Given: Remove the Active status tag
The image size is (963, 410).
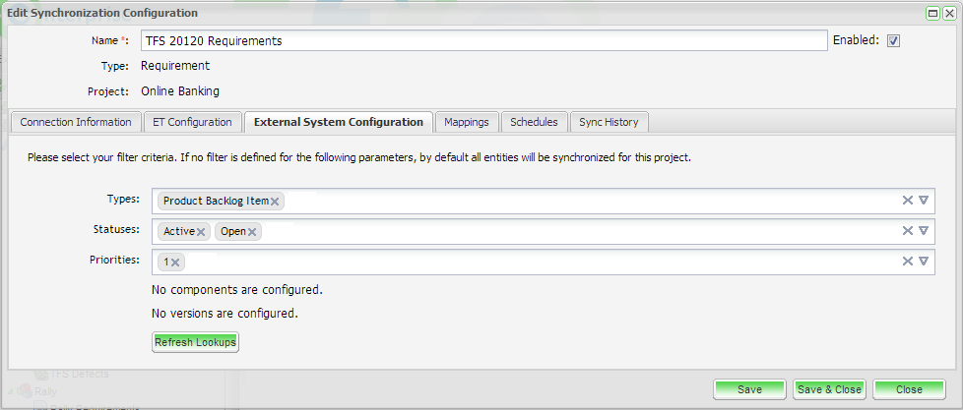Looking at the screenshot, I should click(x=201, y=232).
